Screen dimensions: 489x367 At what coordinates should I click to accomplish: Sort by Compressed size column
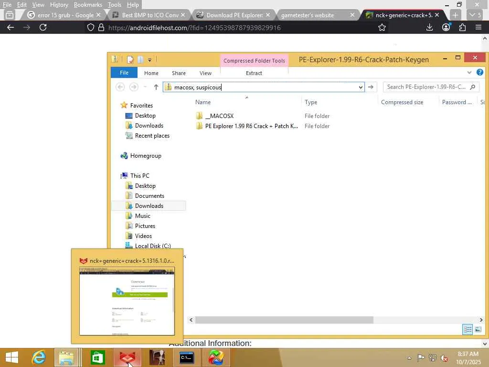[x=402, y=102]
